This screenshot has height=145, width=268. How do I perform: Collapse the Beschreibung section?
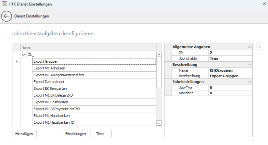click(x=249, y=64)
